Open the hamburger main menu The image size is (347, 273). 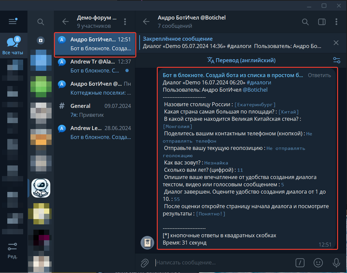[13, 22]
